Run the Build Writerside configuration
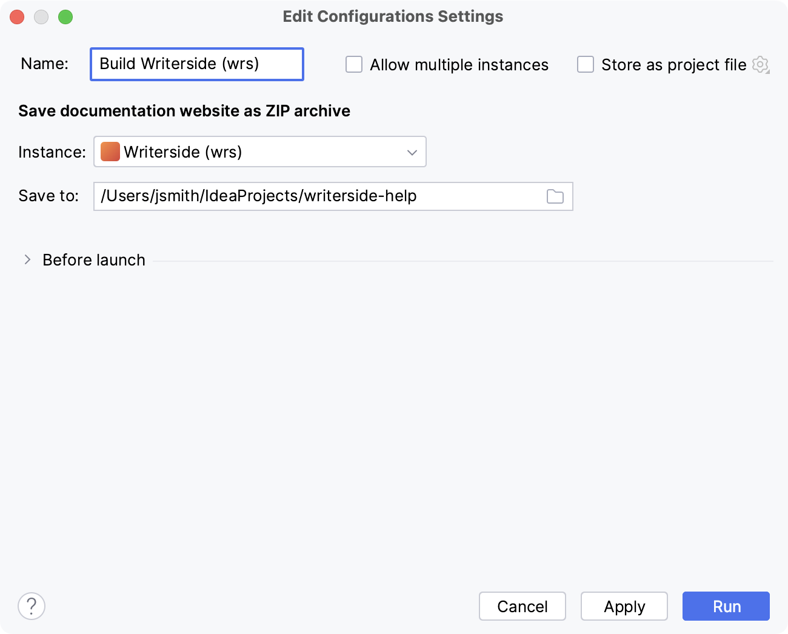Screen dimensions: 788x634 tap(725, 606)
